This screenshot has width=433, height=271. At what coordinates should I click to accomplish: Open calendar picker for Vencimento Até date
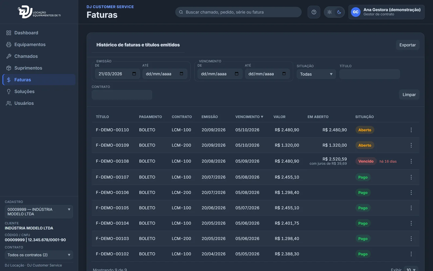coord(284,74)
